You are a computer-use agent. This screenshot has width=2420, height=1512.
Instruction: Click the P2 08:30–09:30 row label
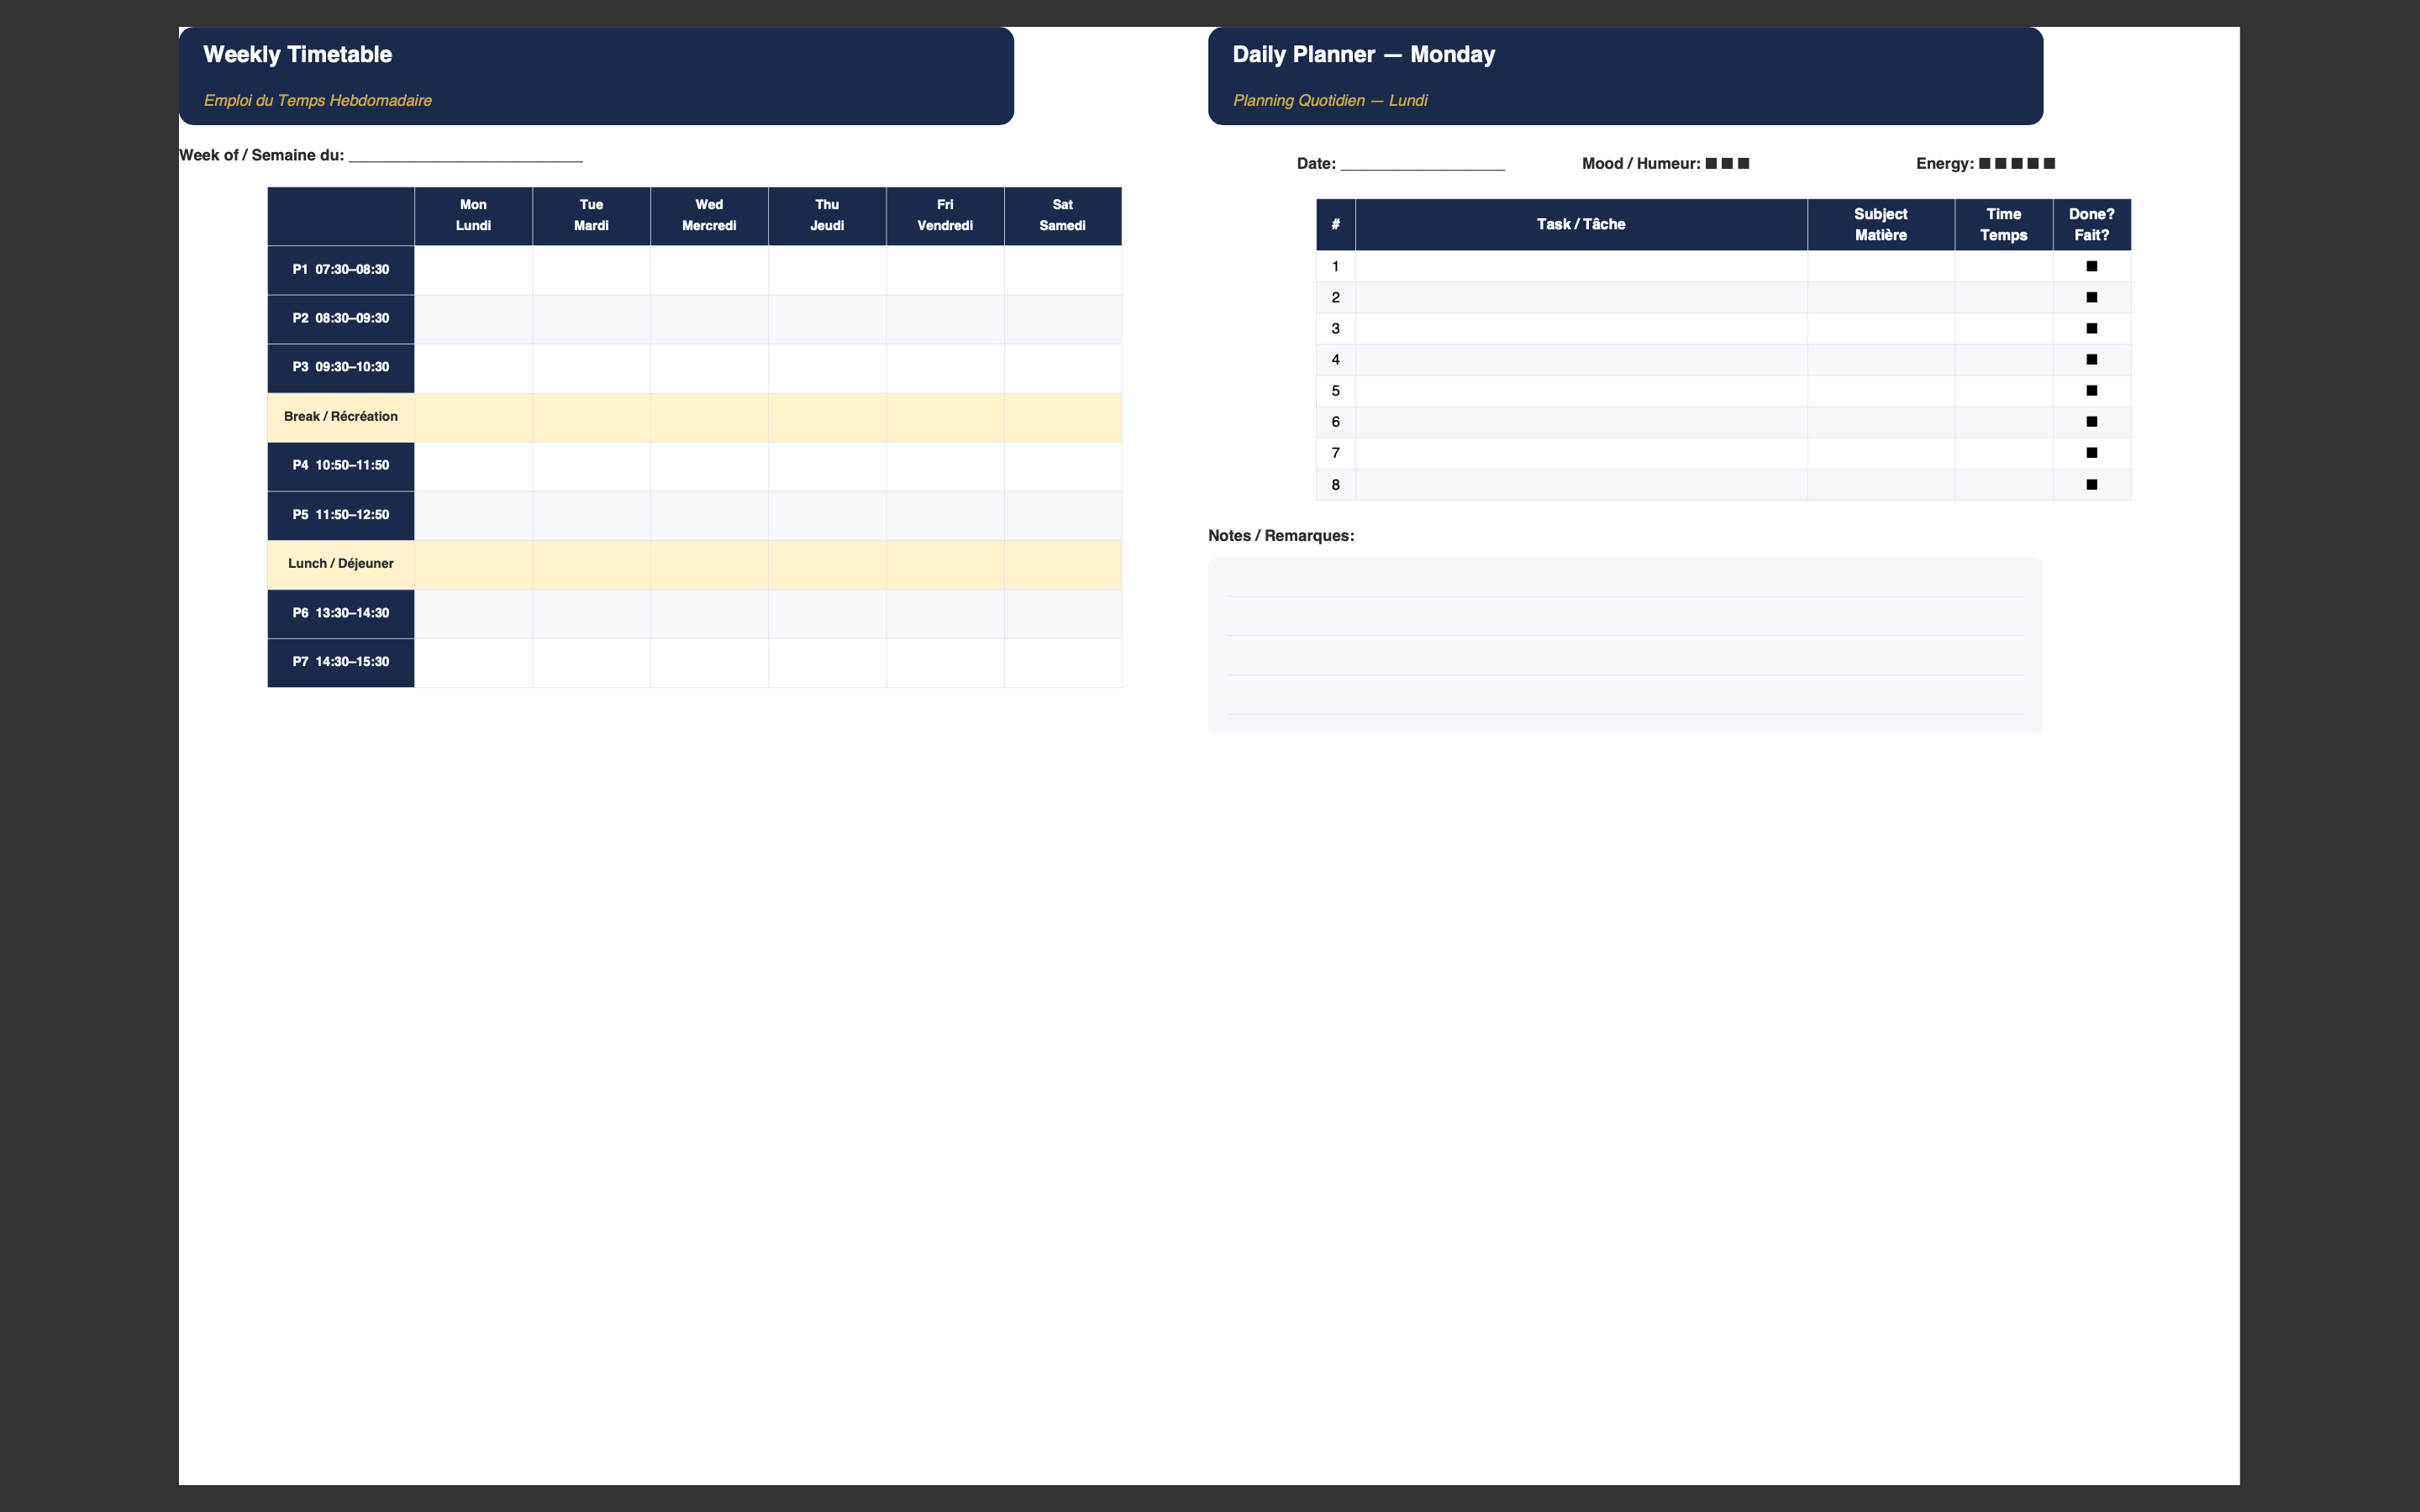click(341, 319)
